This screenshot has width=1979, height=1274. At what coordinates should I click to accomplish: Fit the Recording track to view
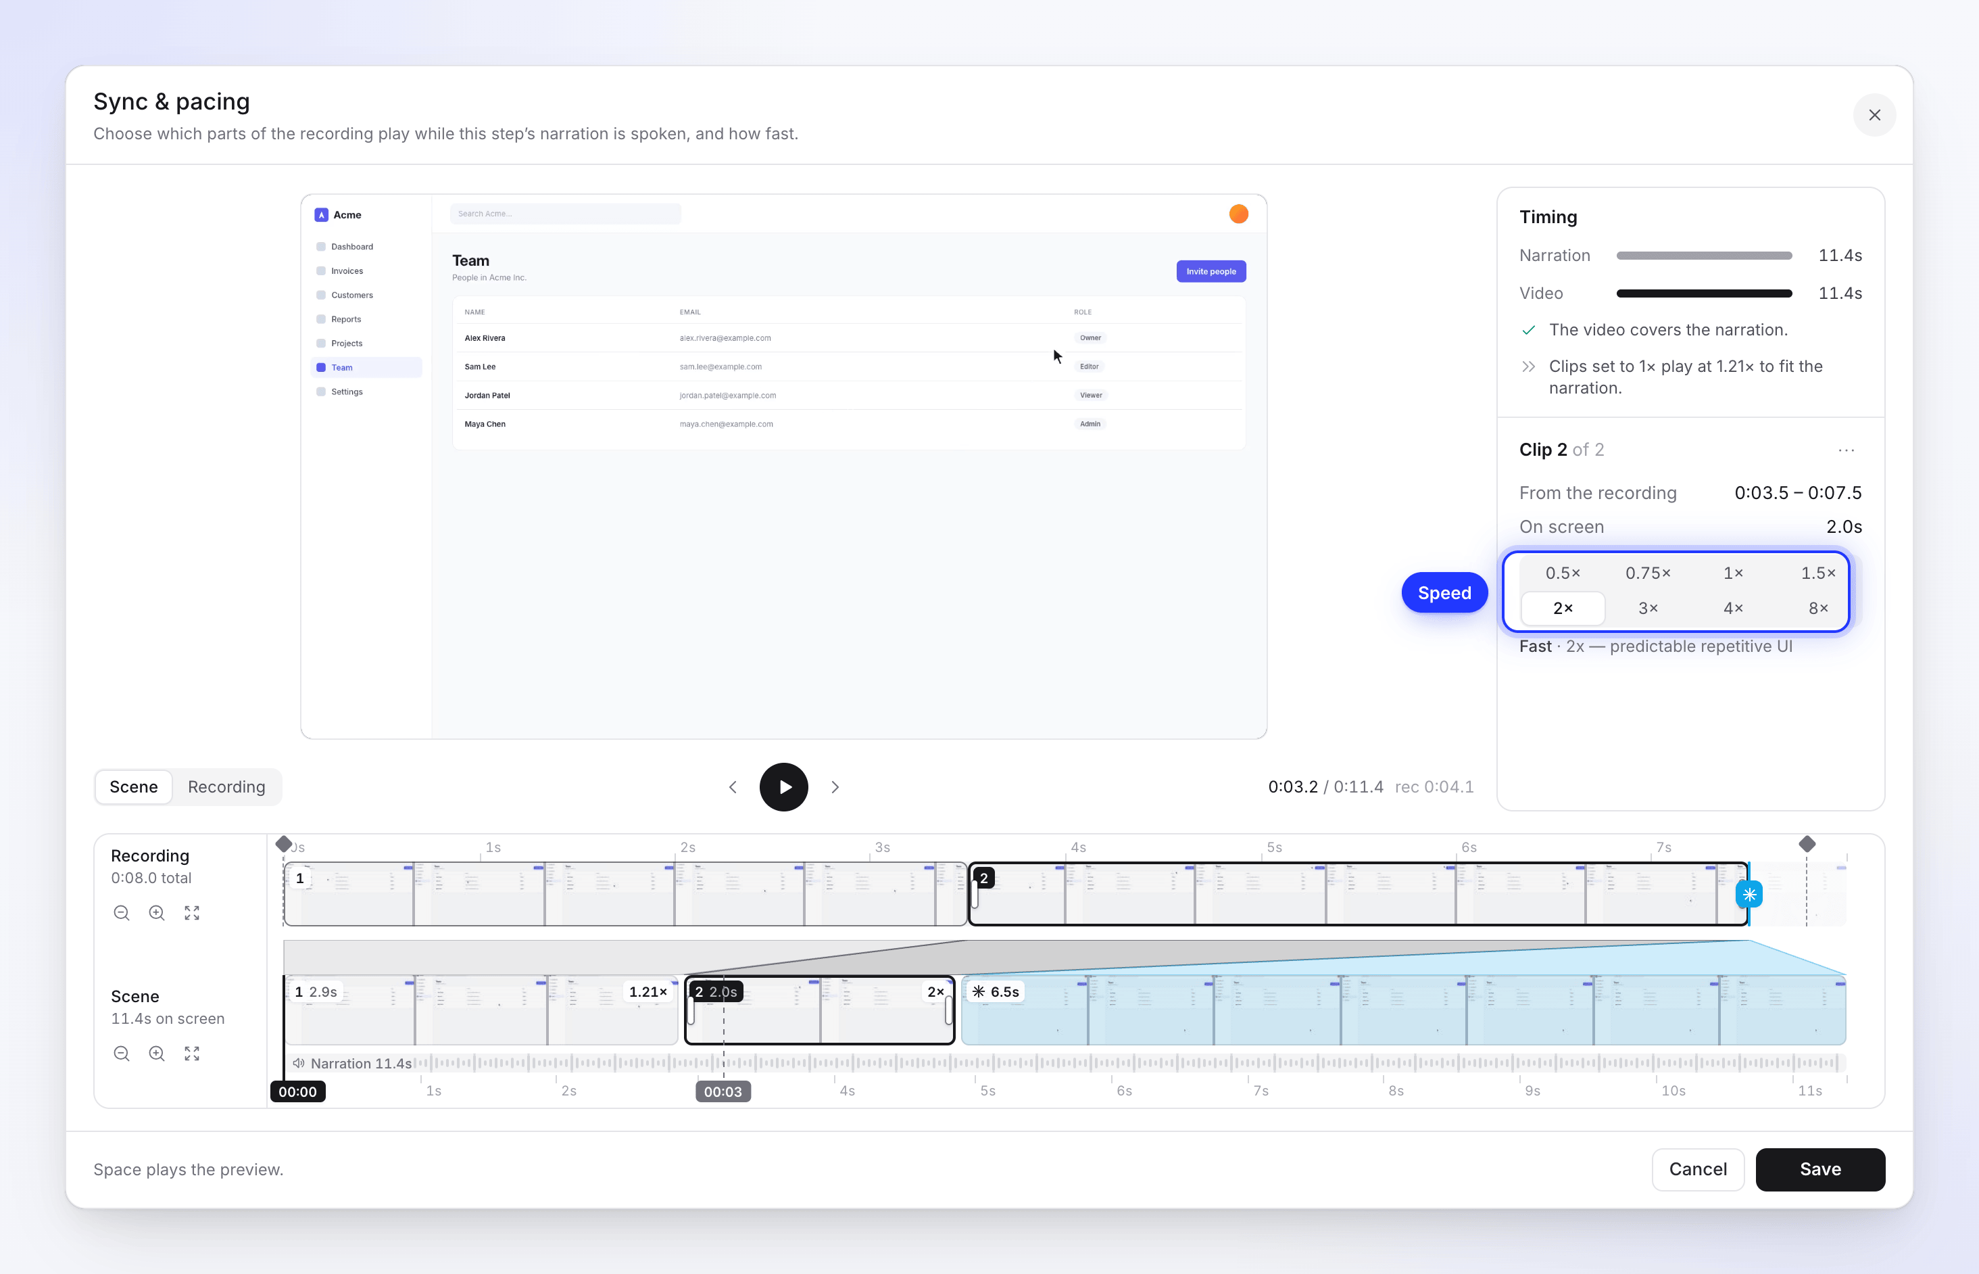192,912
